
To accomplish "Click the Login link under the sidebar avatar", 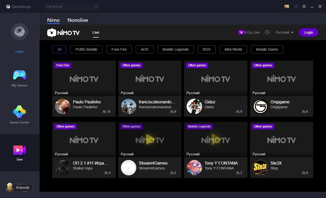I will 20,51.
